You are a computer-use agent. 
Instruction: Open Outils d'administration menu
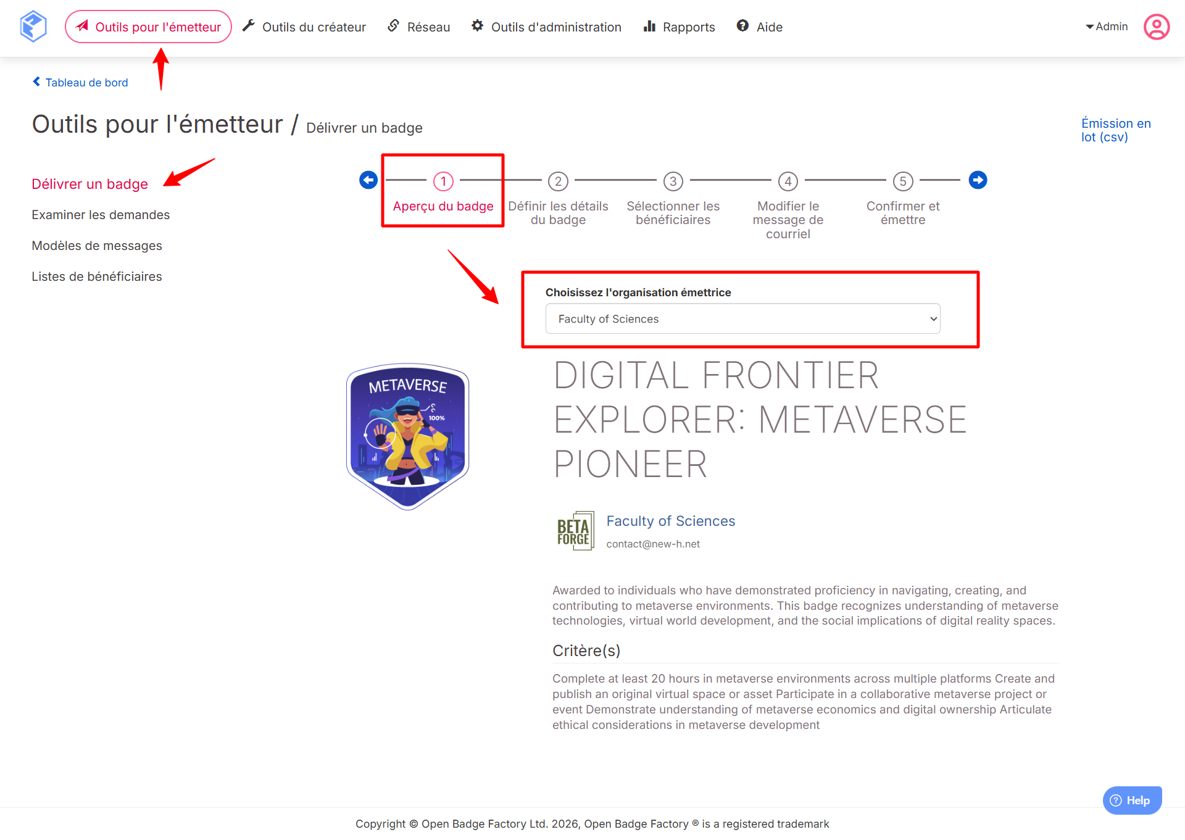(546, 27)
